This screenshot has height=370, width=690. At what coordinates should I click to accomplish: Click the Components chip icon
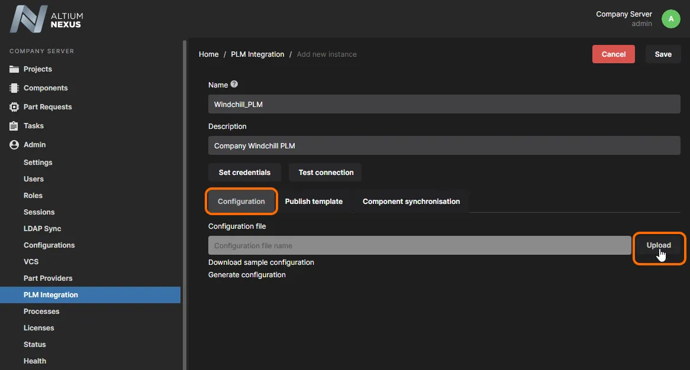coord(14,88)
